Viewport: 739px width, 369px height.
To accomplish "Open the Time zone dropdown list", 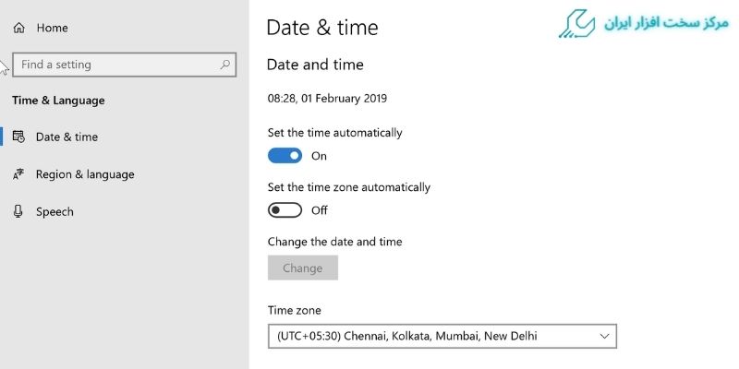I will pos(442,336).
